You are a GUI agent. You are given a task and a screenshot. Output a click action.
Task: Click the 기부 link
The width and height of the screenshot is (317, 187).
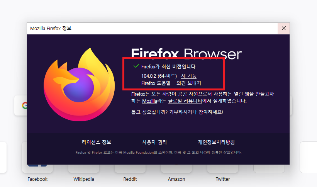[x=174, y=112]
